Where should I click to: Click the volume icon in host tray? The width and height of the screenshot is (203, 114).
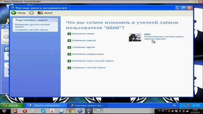coord(173,111)
